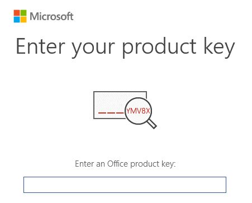Click the 'Enter your product key' heading

pyautogui.click(x=125, y=48)
